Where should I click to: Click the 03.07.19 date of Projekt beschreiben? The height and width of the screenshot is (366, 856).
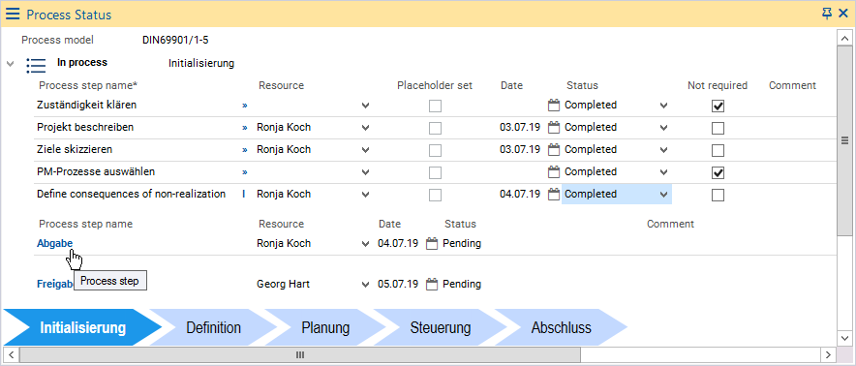520,127
